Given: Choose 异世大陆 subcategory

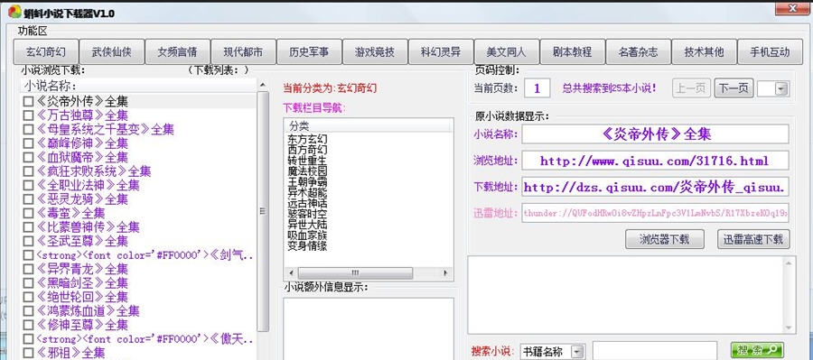Looking at the screenshot, I should point(307,226).
